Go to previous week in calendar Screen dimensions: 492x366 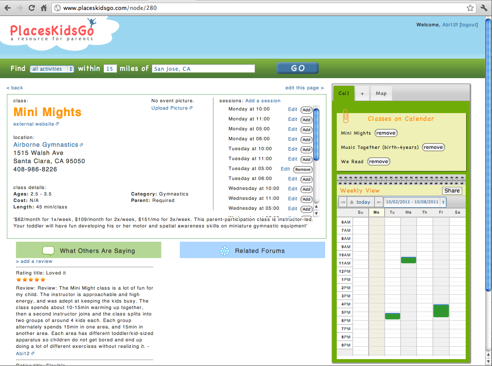click(x=343, y=202)
